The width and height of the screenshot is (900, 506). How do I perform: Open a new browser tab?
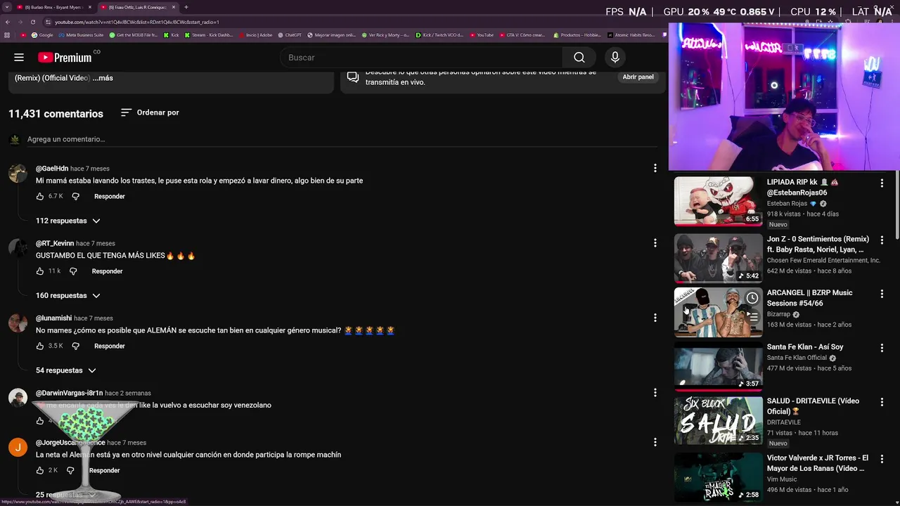tap(186, 7)
